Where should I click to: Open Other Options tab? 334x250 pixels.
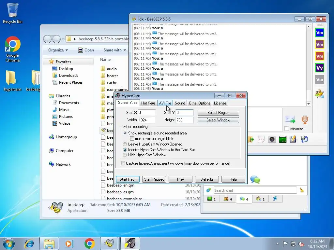tap(199, 103)
